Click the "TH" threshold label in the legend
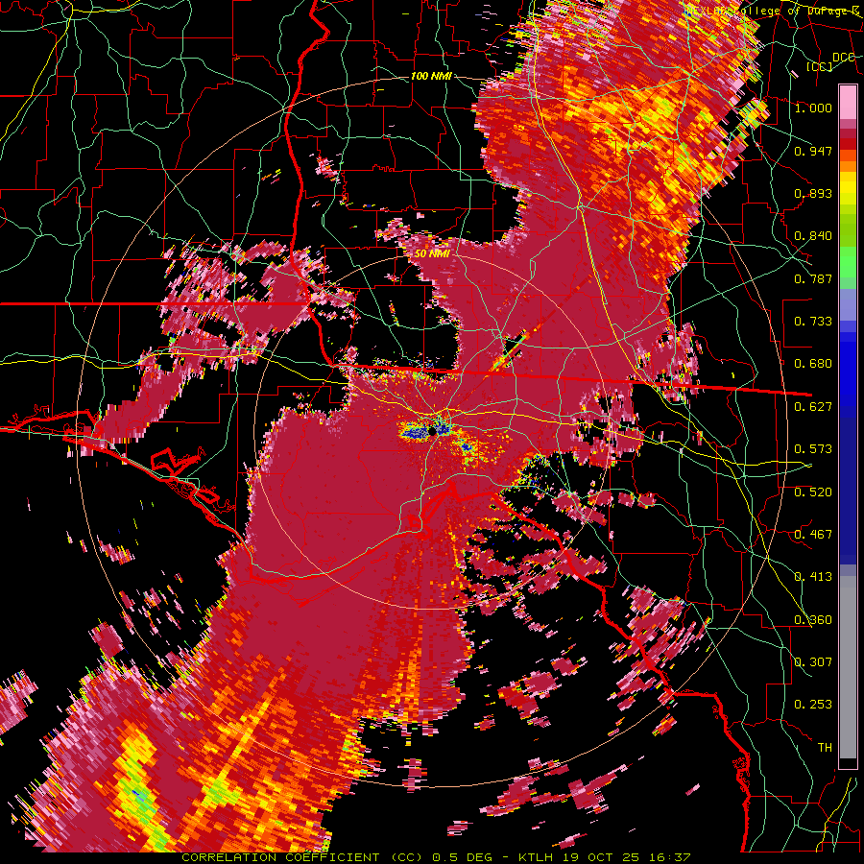This screenshot has height=864, width=864. click(825, 748)
